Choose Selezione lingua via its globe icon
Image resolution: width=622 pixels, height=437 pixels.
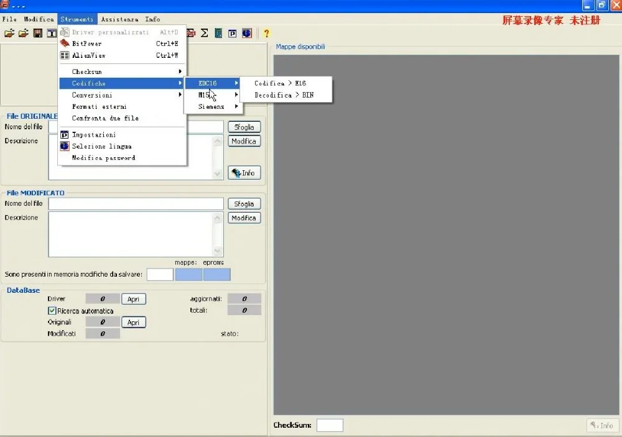(x=65, y=146)
